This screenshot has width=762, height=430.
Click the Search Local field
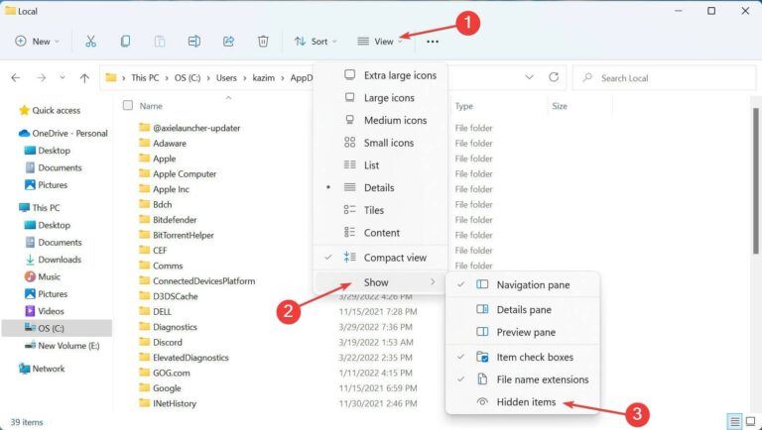[664, 77]
